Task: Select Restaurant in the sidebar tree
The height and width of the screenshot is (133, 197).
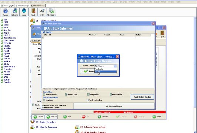Action: click(9, 66)
